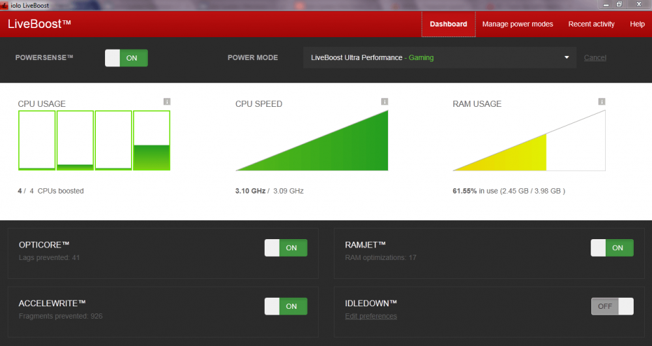
Task: Click the RAM USAGE heading
Action: pyautogui.click(x=477, y=104)
